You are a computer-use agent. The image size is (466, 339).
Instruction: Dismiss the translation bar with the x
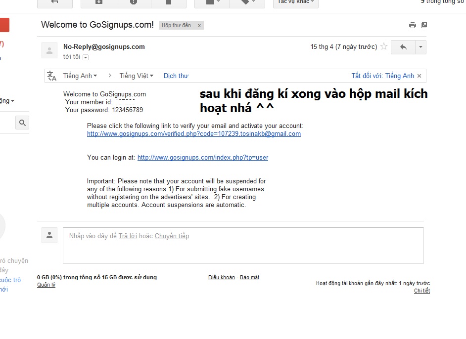coord(419,76)
